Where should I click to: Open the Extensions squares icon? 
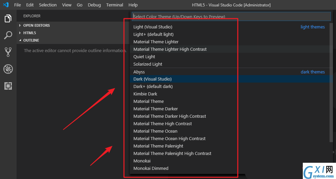[8, 86]
